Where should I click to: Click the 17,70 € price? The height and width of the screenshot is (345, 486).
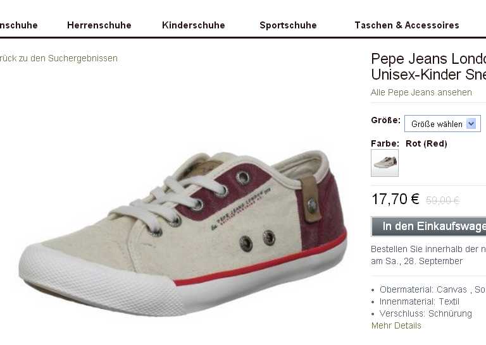[x=395, y=199]
